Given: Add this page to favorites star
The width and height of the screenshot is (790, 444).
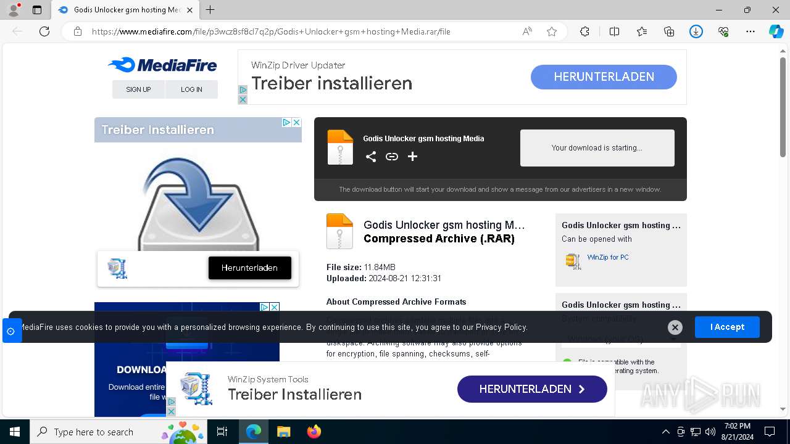Looking at the screenshot, I should [552, 31].
